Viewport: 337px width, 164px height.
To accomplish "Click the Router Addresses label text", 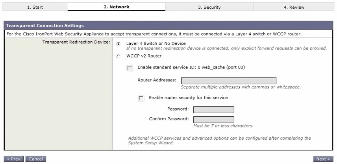I will (x=157, y=80).
